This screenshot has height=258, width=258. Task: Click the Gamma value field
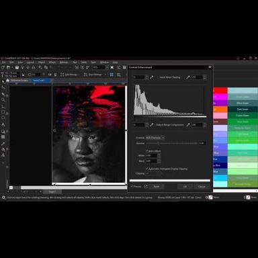(202, 143)
